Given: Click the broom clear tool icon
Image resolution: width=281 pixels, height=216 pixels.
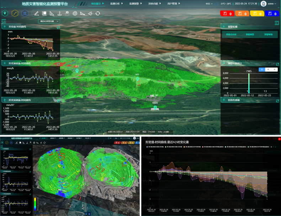Looking at the screenshot, I should (x=90, y=14).
